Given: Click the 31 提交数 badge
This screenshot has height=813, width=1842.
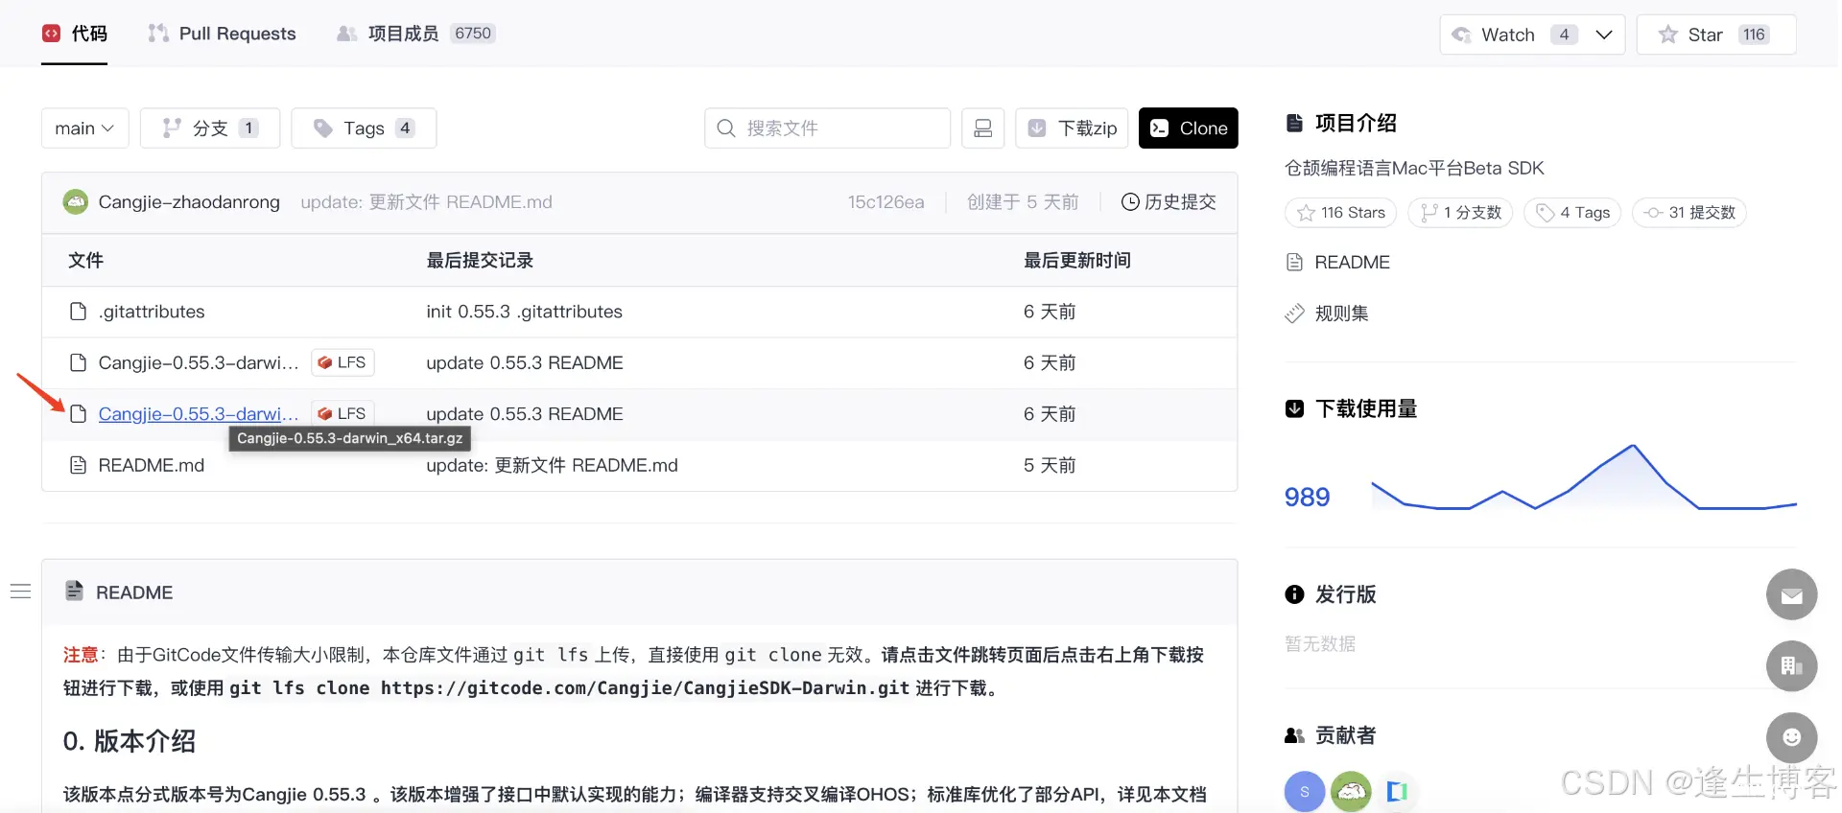Looking at the screenshot, I should 1688,213.
